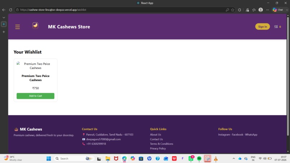The height and width of the screenshot is (163, 290).
Task: Open the shopping cart icon
Action: pyautogui.click(x=276, y=27)
